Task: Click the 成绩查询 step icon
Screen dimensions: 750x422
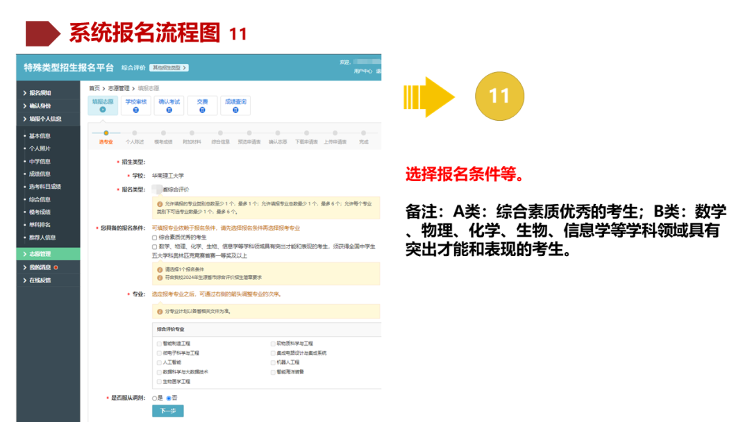Action: (x=235, y=110)
